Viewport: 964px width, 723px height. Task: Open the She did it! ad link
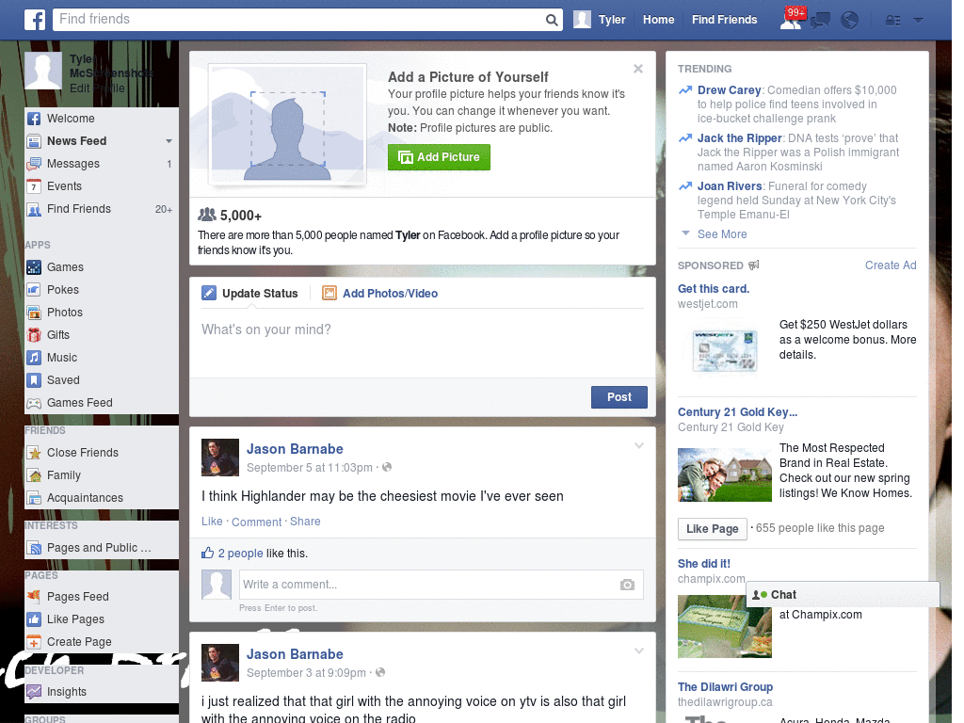pos(704,564)
